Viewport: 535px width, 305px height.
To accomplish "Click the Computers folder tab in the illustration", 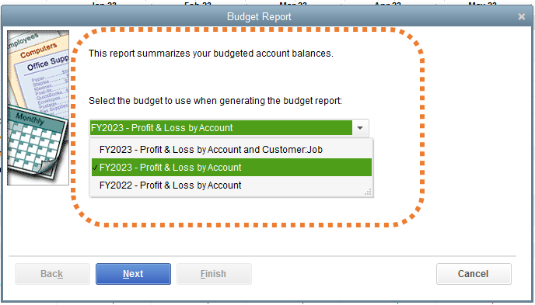I will 38,50.
